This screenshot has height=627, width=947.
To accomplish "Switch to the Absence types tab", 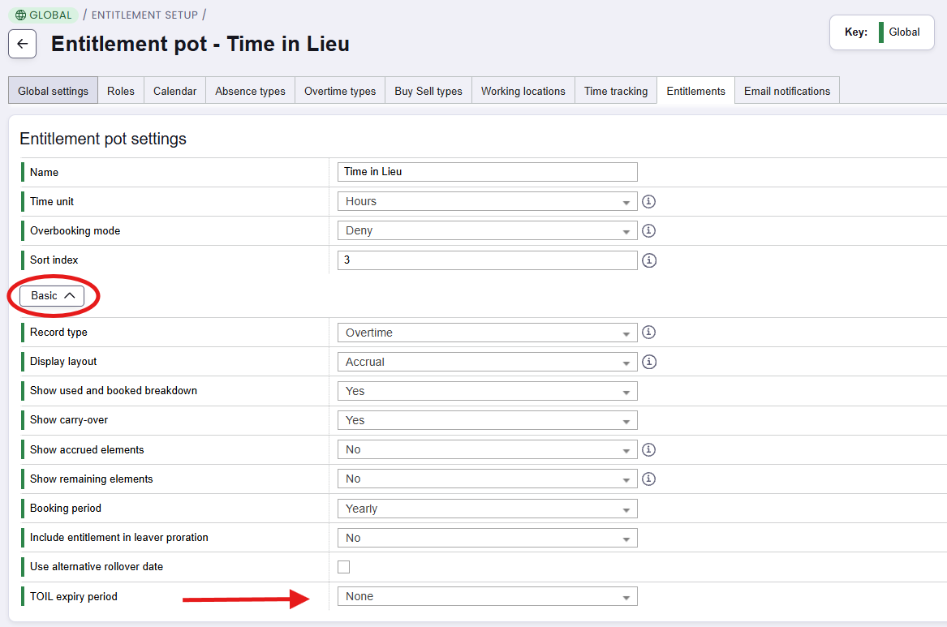I will tap(250, 91).
